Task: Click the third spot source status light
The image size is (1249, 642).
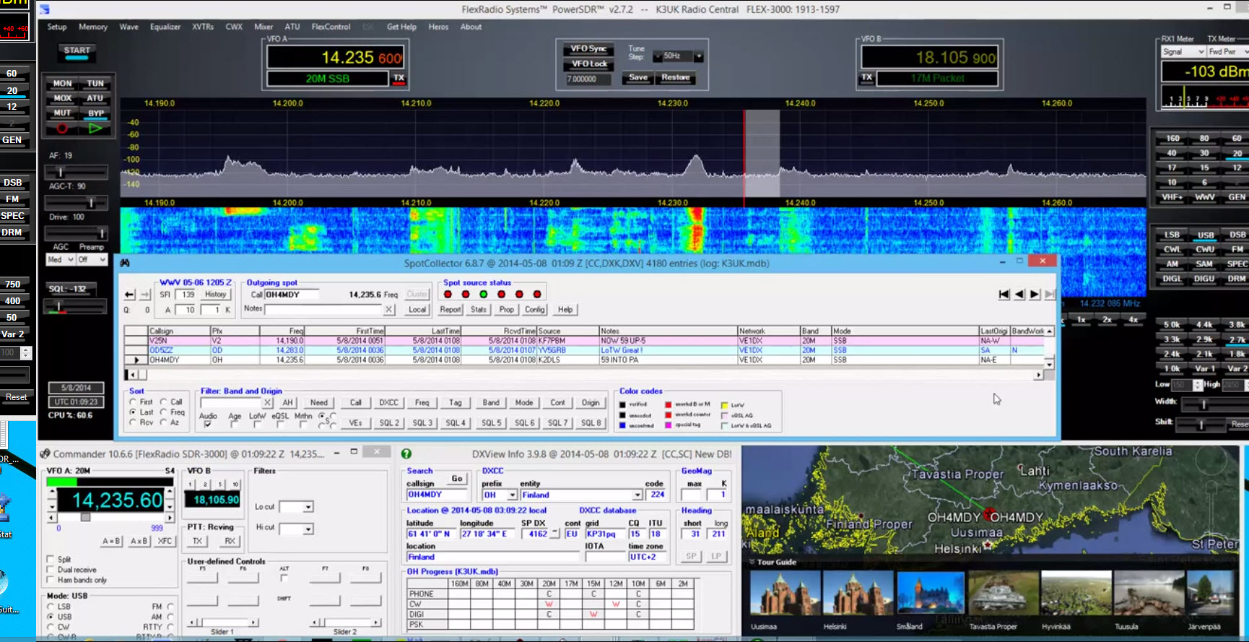Action: tap(484, 294)
